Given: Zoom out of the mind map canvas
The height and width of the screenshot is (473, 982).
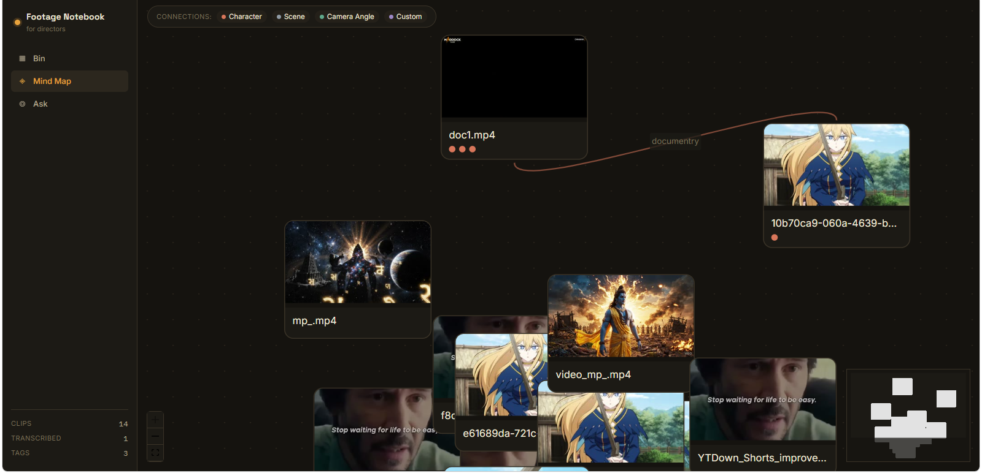Looking at the screenshot, I should point(155,436).
